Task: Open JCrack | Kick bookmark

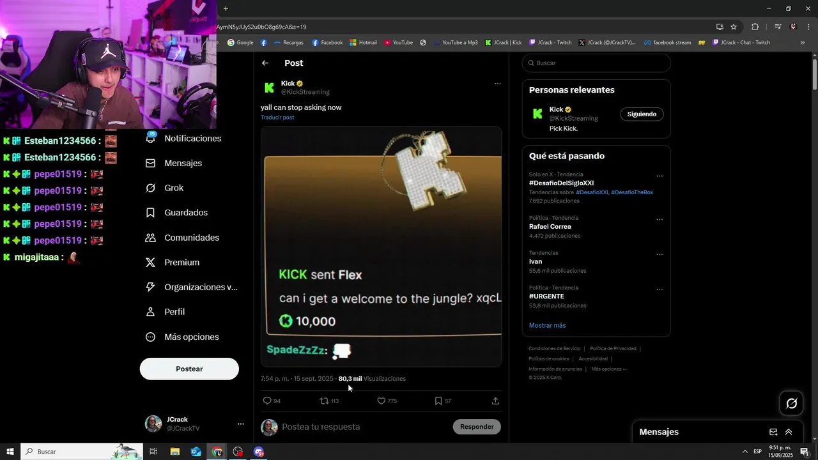Action: [x=504, y=43]
